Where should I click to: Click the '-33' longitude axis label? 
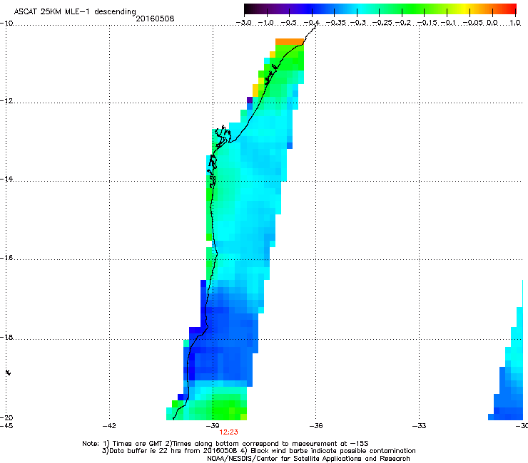420,426
